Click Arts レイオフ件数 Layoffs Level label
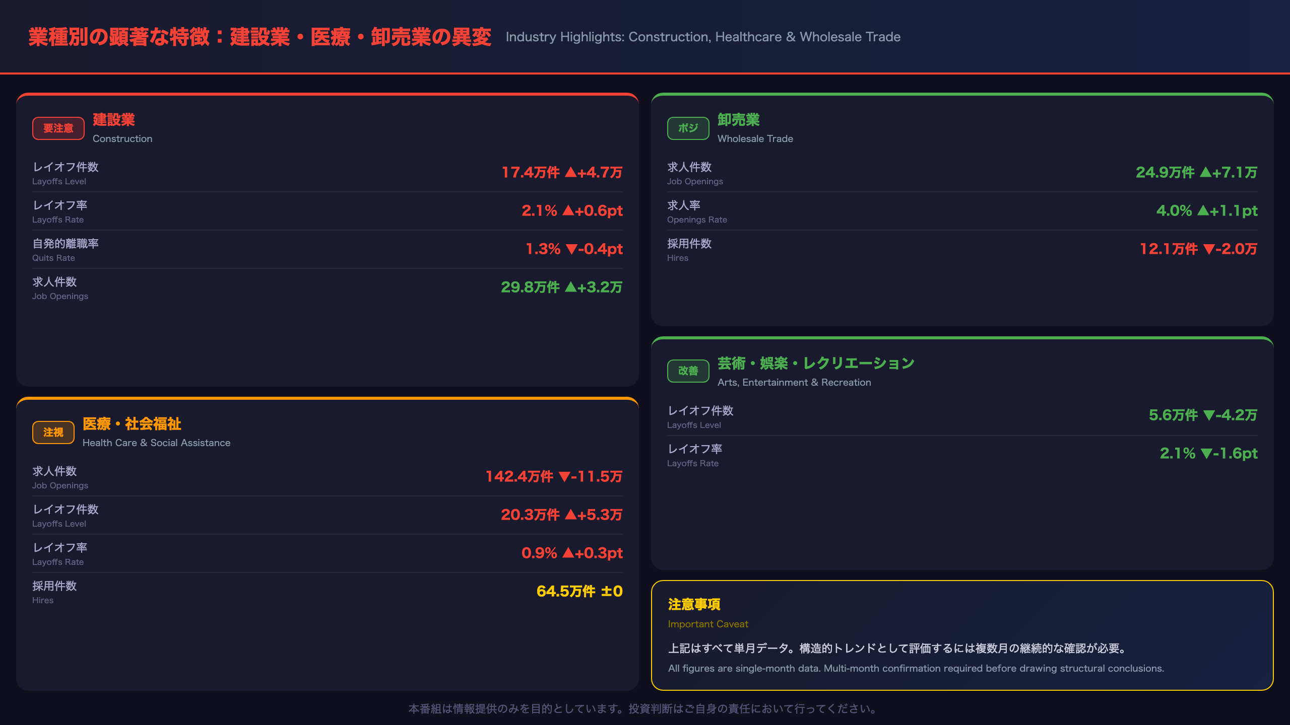 click(700, 417)
